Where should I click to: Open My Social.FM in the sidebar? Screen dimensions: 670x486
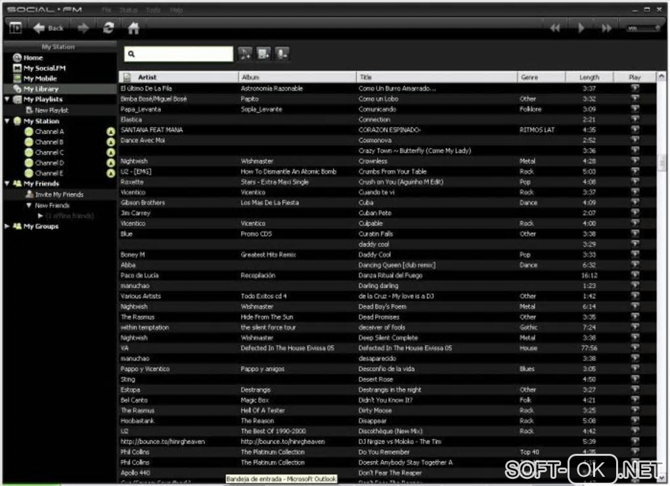pos(45,68)
